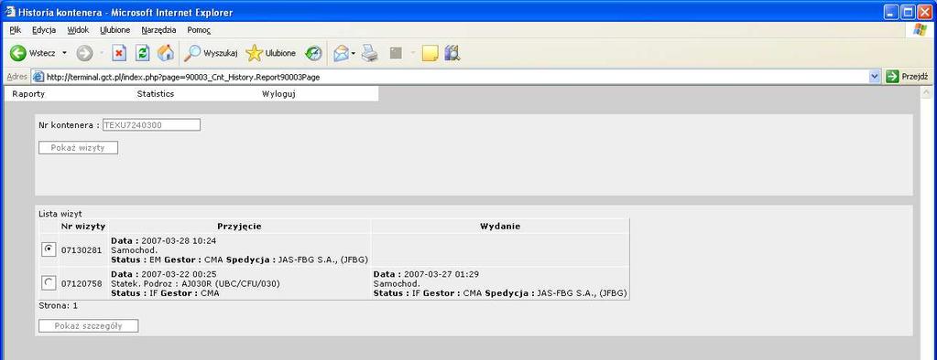Click the Windows flag logo icon
The image size is (937, 360).
pyautogui.click(x=920, y=30)
